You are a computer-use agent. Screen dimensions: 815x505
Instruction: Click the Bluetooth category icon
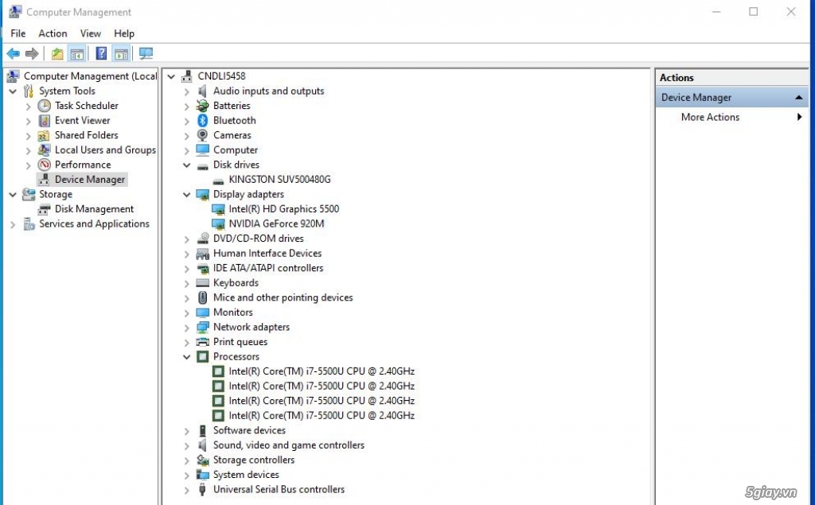click(x=203, y=121)
